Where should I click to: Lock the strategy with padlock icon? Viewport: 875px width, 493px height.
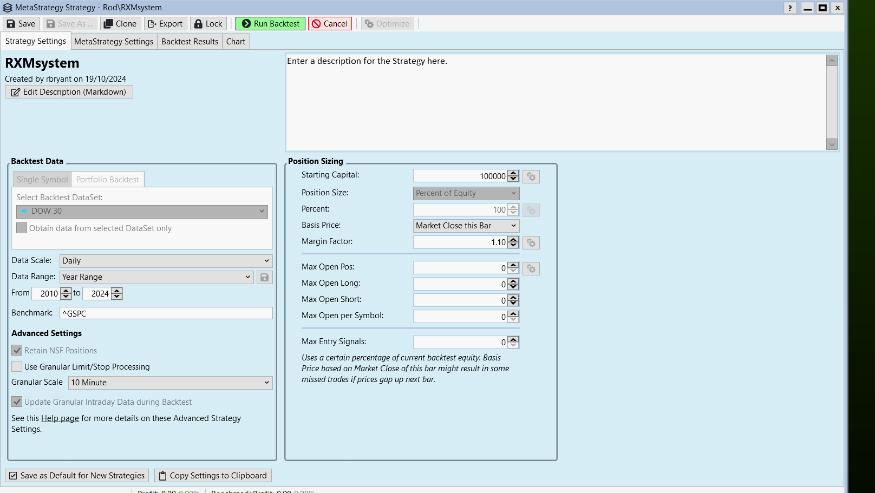coord(198,24)
